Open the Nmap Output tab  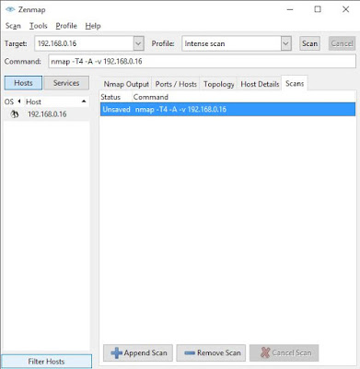click(x=126, y=84)
